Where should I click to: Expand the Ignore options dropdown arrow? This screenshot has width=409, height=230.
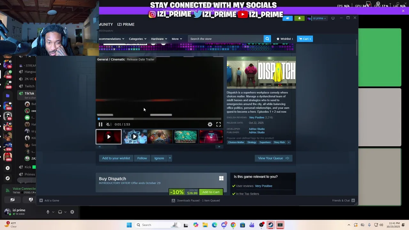pyautogui.click(x=170, y=158)
